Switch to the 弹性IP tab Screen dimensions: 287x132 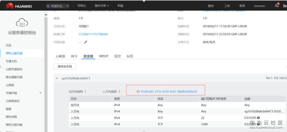[104, 56]
